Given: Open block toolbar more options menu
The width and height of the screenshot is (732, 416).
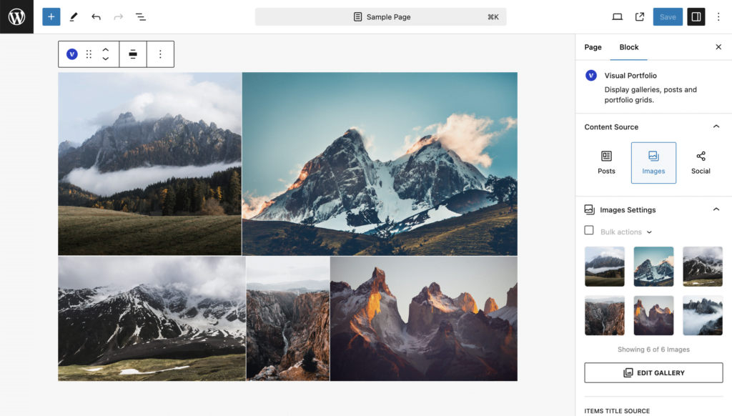Looking at the screenshot, I should [160, 54].
